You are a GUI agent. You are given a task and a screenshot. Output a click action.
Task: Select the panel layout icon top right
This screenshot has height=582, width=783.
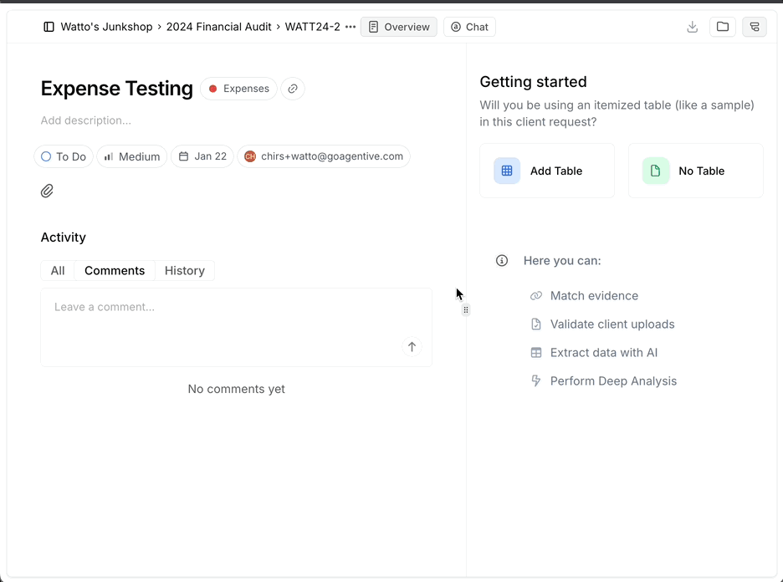click(754, 26)
